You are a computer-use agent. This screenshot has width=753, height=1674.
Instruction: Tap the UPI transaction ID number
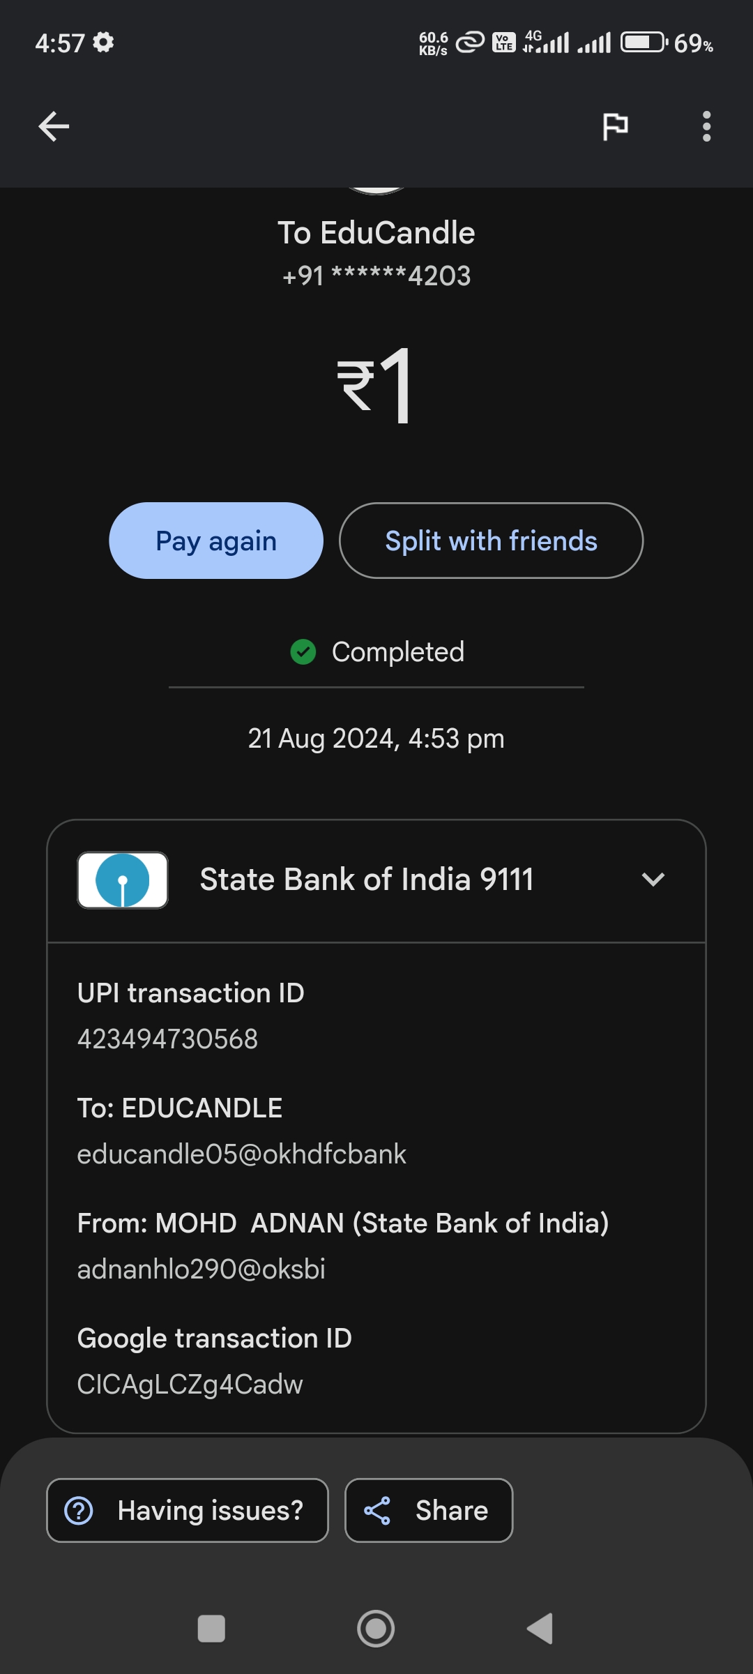167,1039
